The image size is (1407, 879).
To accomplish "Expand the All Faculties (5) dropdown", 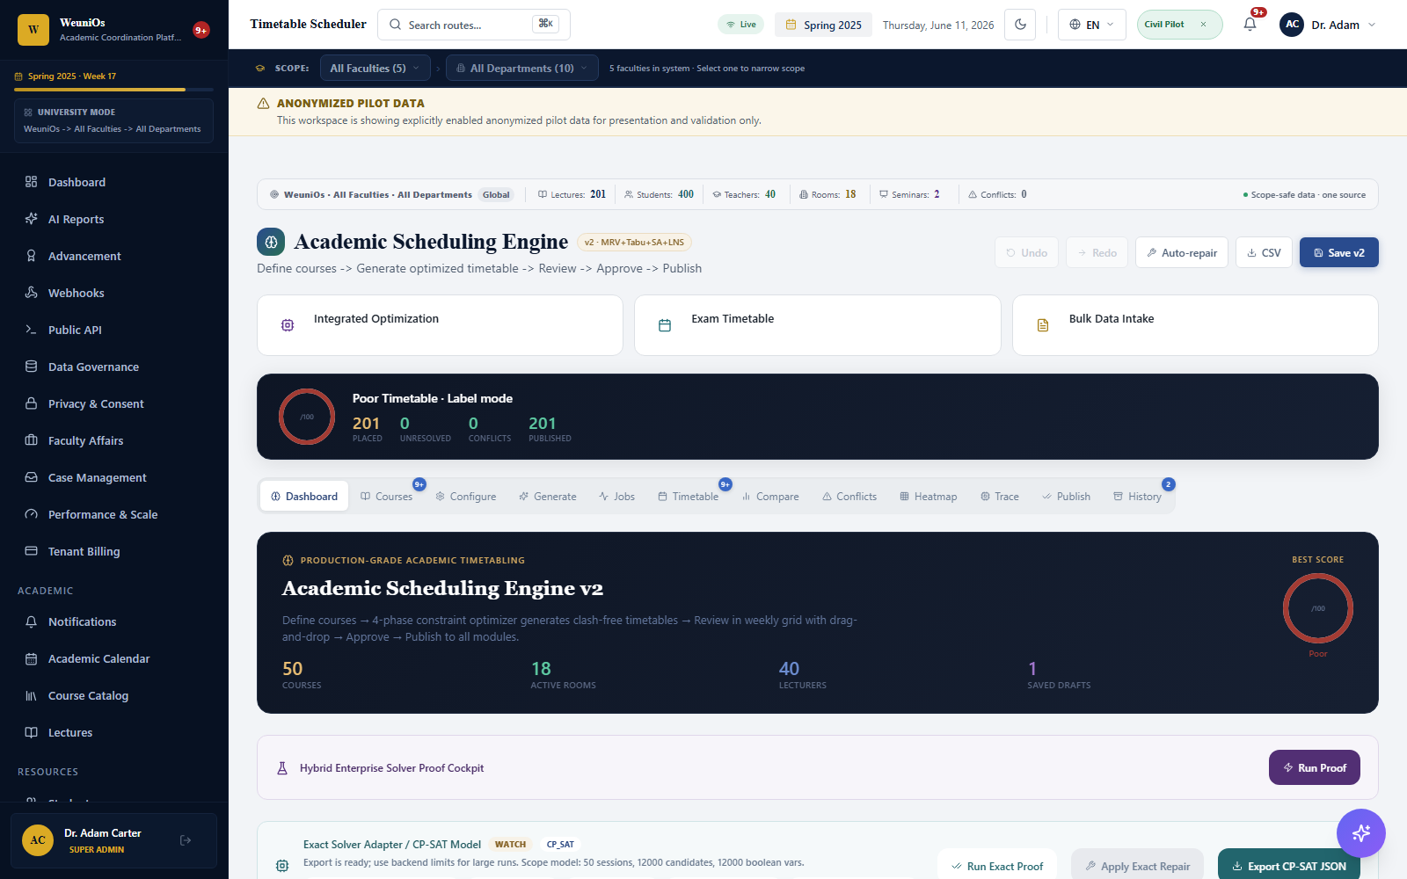I will [375, 68].
